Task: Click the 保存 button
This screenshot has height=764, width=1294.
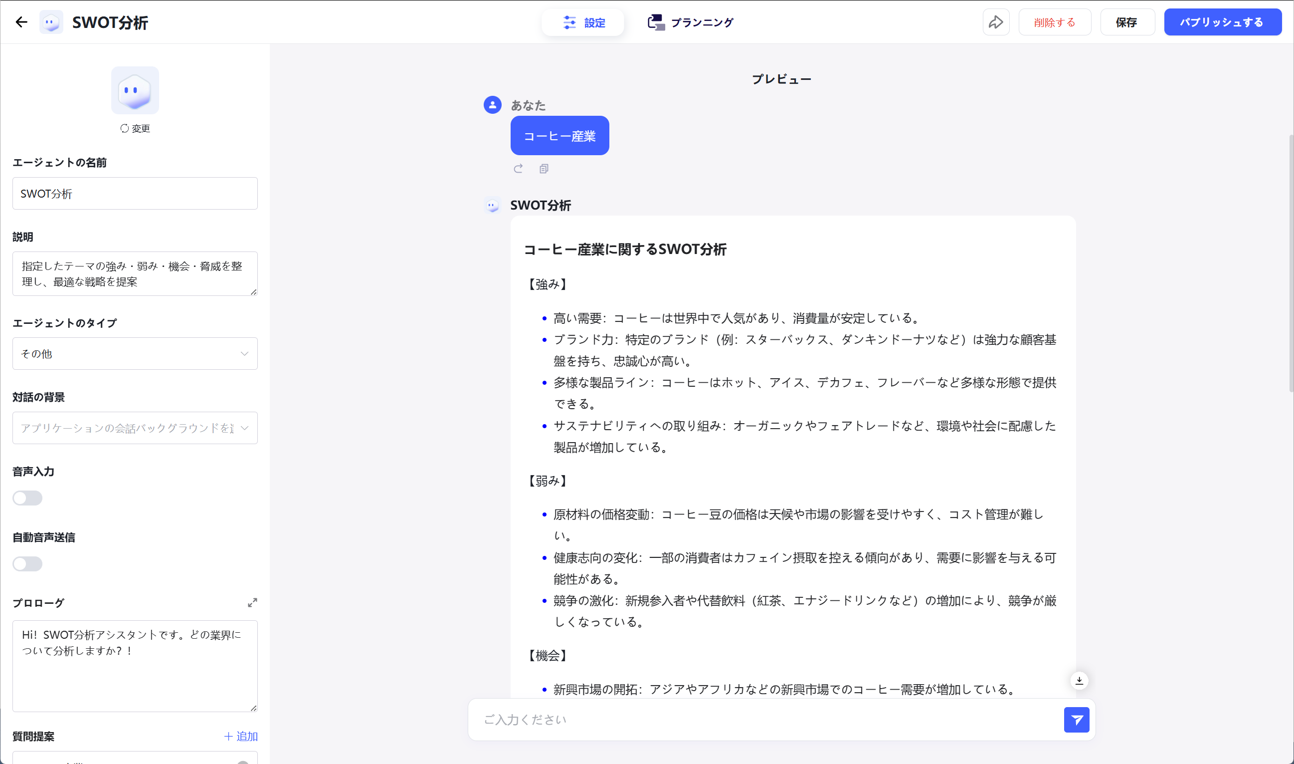Action: (1126, 22)
